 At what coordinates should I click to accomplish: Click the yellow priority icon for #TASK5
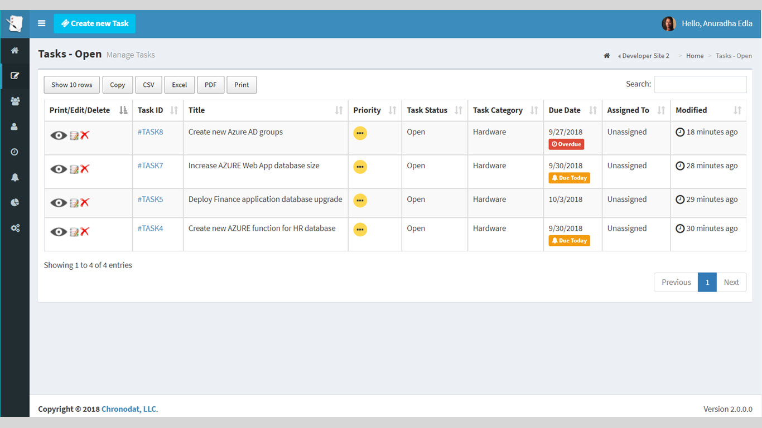tap(360, 200)
